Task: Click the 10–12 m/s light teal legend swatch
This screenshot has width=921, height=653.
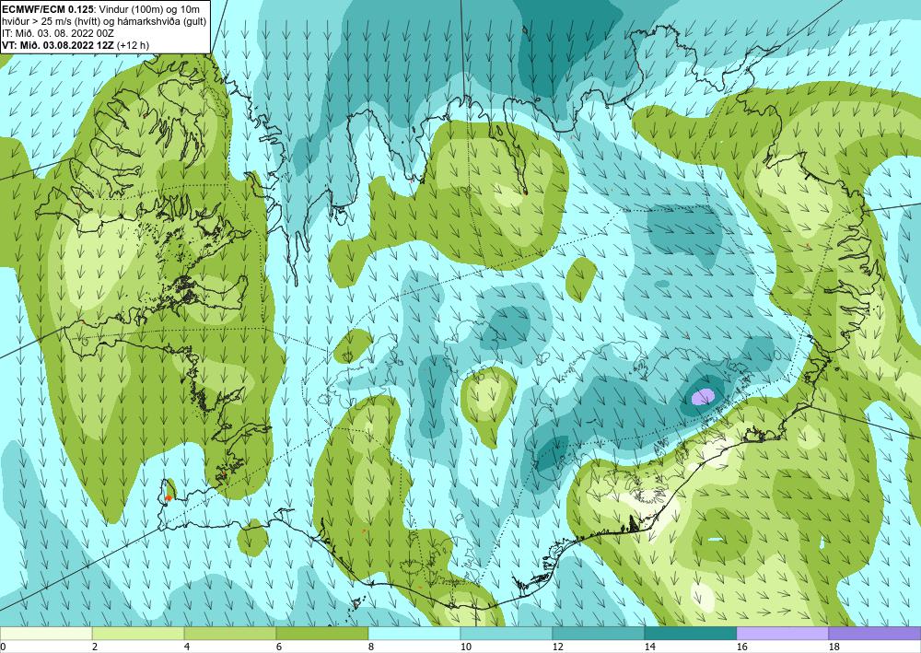Action: click(x=506, y=634)
